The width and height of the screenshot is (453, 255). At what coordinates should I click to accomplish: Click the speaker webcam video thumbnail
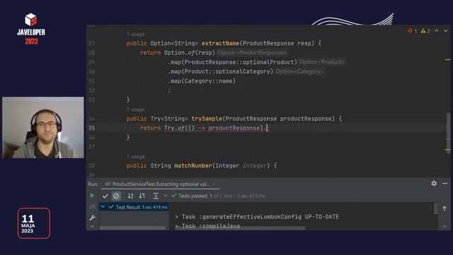(43, 127)
